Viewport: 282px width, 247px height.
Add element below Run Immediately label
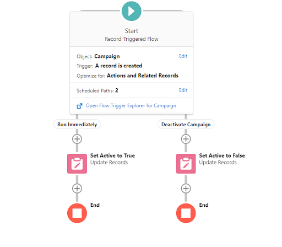tap(77, 139)
